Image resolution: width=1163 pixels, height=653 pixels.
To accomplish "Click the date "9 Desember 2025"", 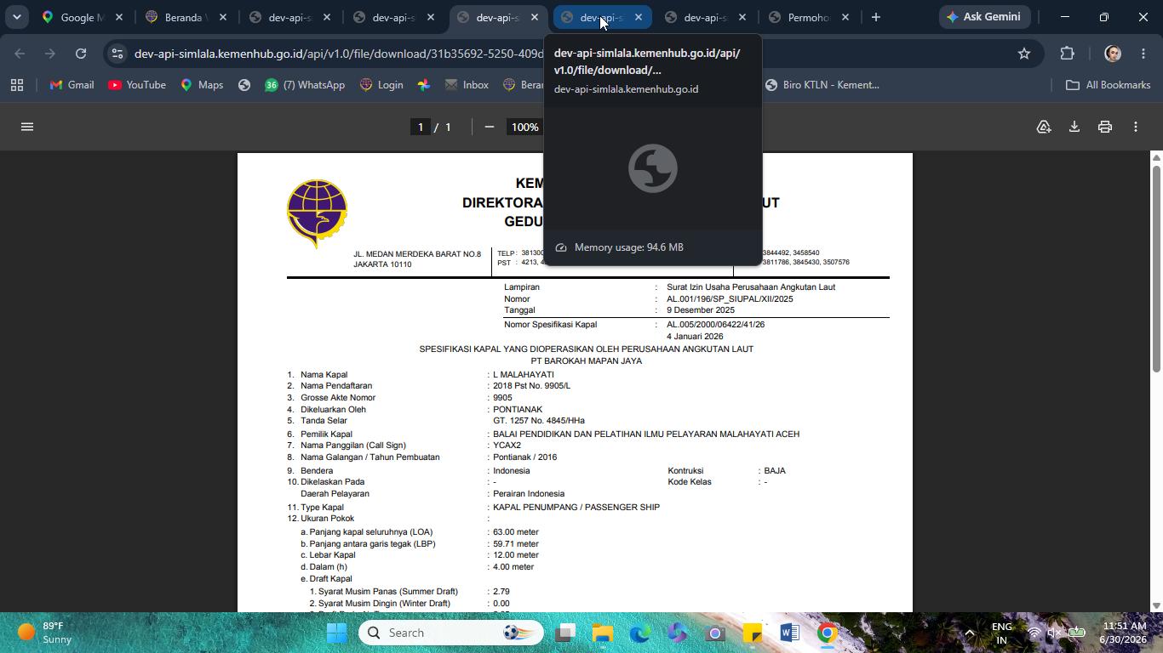I will pos(700,310).
